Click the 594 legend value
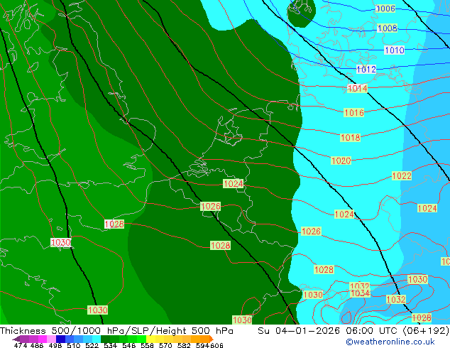Screen dimensions: 450x348 coord(202,345)
